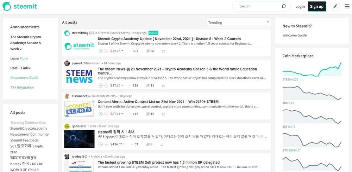The image size is (352, 172).
Task: Upvote the Steemit Crypto Academy Update post
Action: [101, 51]
